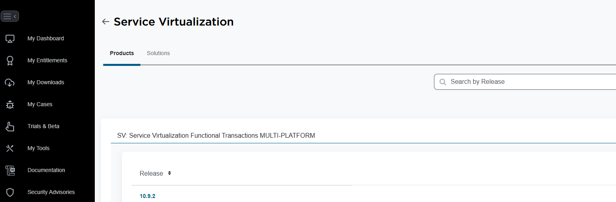The width and height of the screenshot is (616, 202).
Task: Go back using the left arrow
Action: click(x=106, y=22)
